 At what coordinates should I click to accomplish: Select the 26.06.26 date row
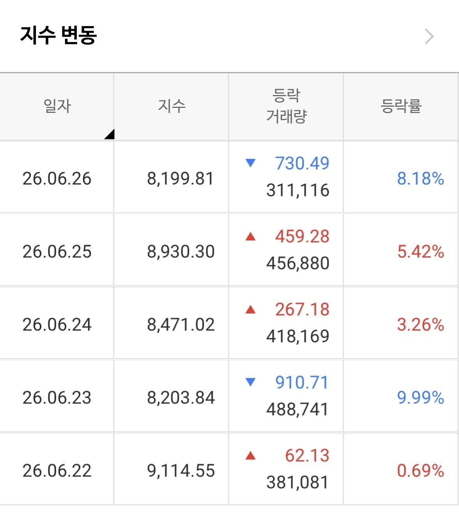tap(229, 177)
